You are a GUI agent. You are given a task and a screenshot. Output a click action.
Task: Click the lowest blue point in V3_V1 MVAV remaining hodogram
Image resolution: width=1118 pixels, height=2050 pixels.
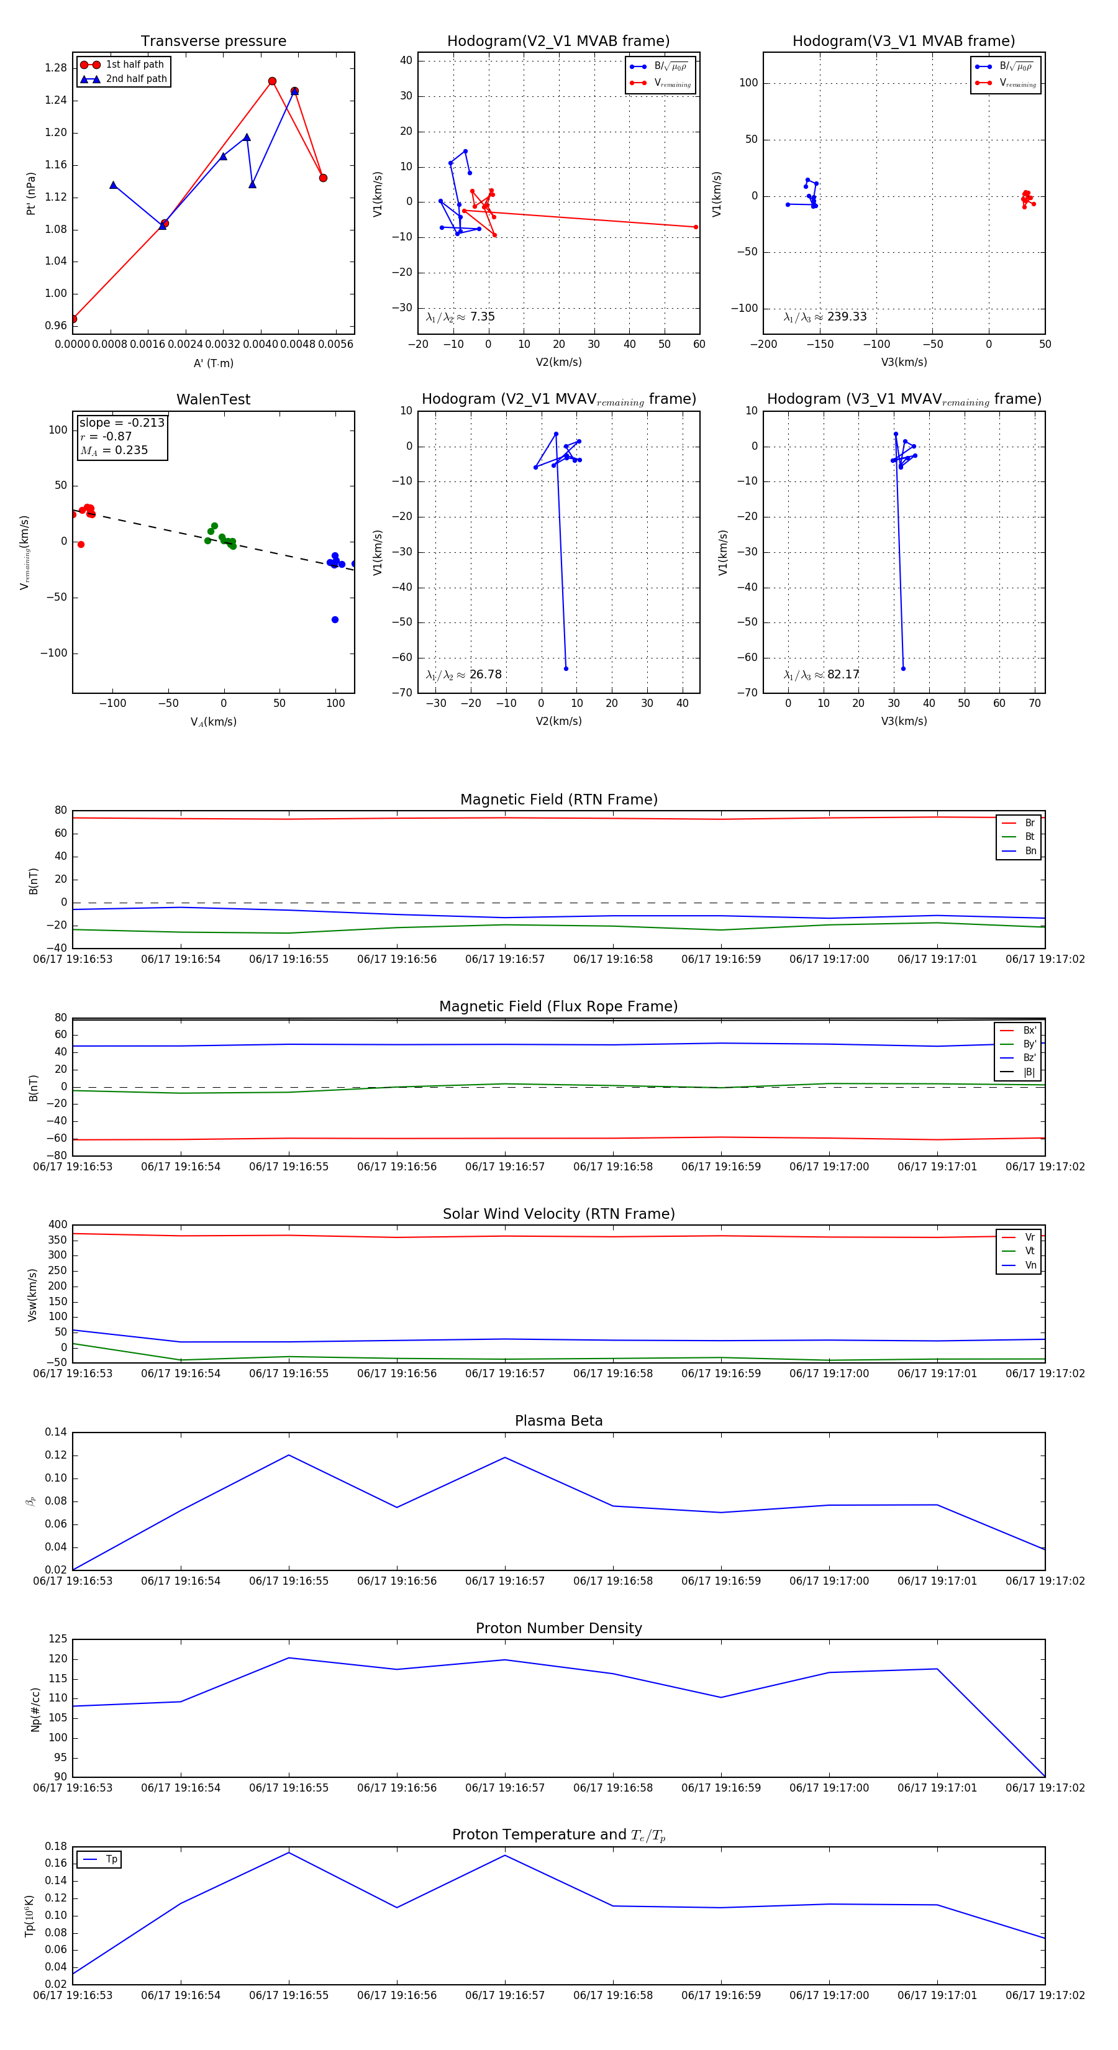[903, 668]
